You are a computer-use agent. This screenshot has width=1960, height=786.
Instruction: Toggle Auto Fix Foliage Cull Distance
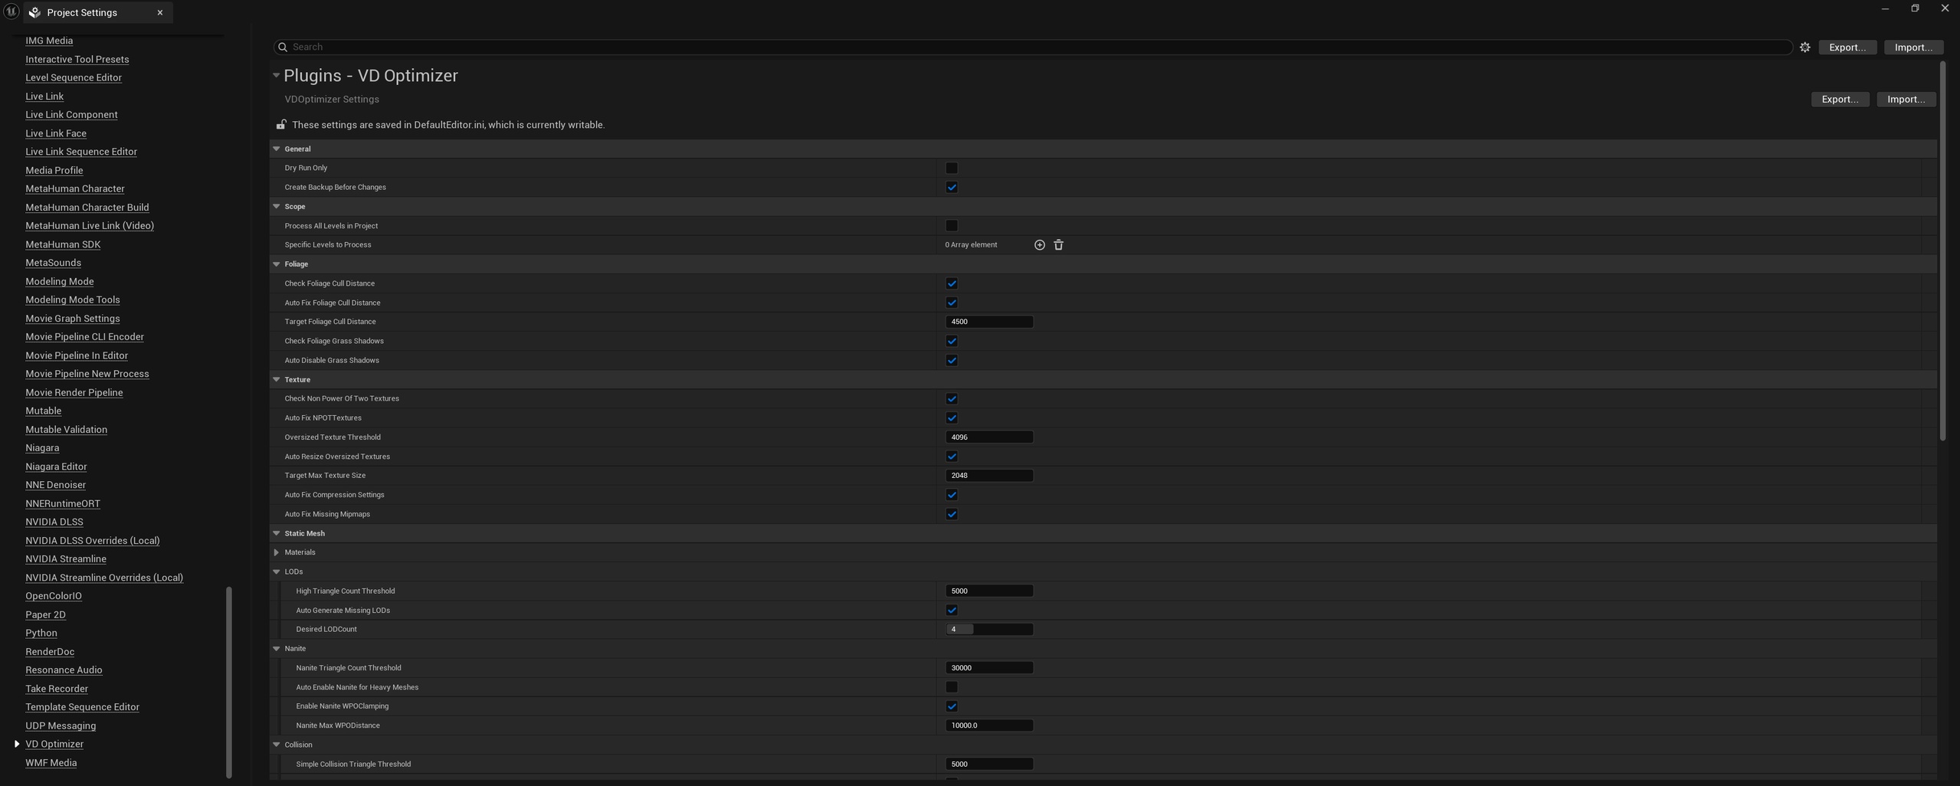coord(952,303)
